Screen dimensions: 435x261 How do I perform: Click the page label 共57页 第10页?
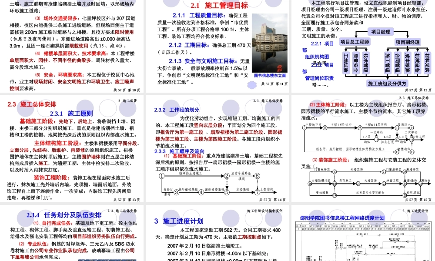127,90
